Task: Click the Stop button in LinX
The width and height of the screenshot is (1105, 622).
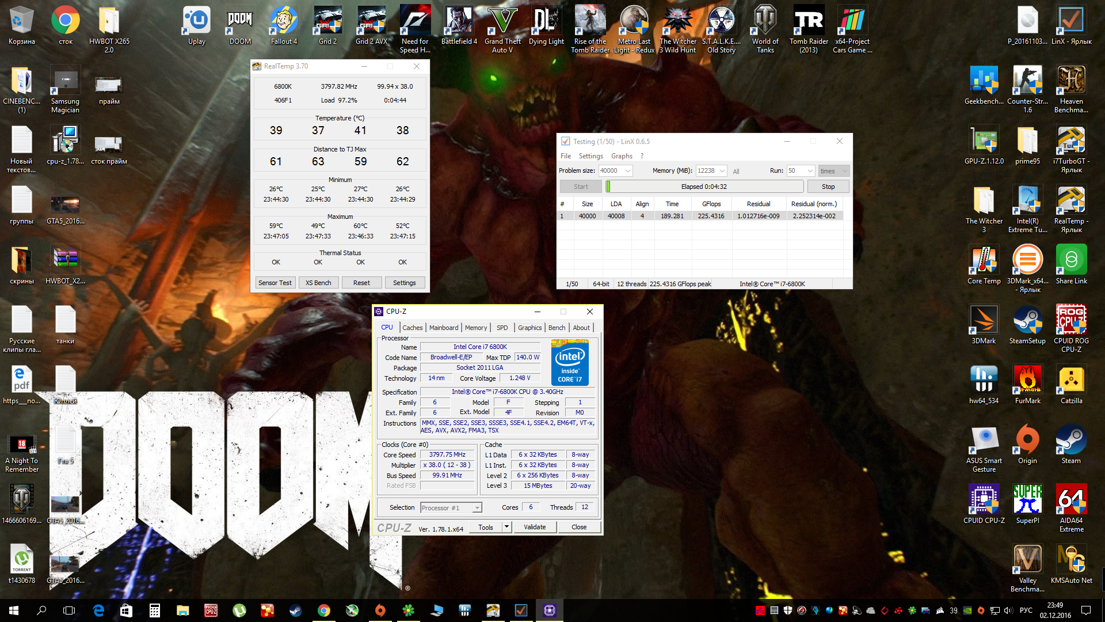Action: [828, 187]
